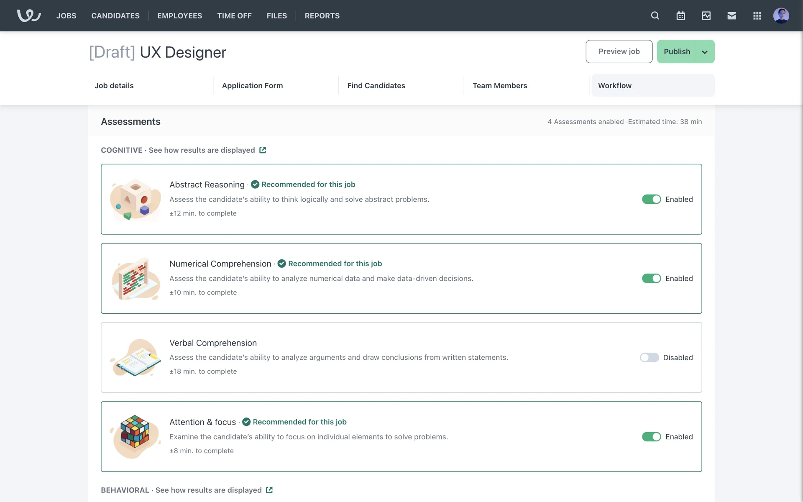Toggle off Numerical Comprehension assessment
803x502 pixels.
[x=651, y=278]
